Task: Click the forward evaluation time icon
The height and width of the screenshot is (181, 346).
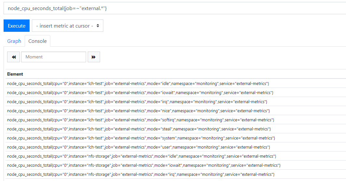Action: click(x=94, y=57)
